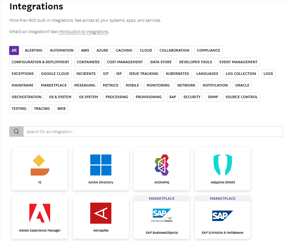Image resolution: width=289 pixels, height=241 pixels.
Task: Open the SAP S/4HANA & NetWeaver logo
Action: pyautogui.click(x=223, y=216)
